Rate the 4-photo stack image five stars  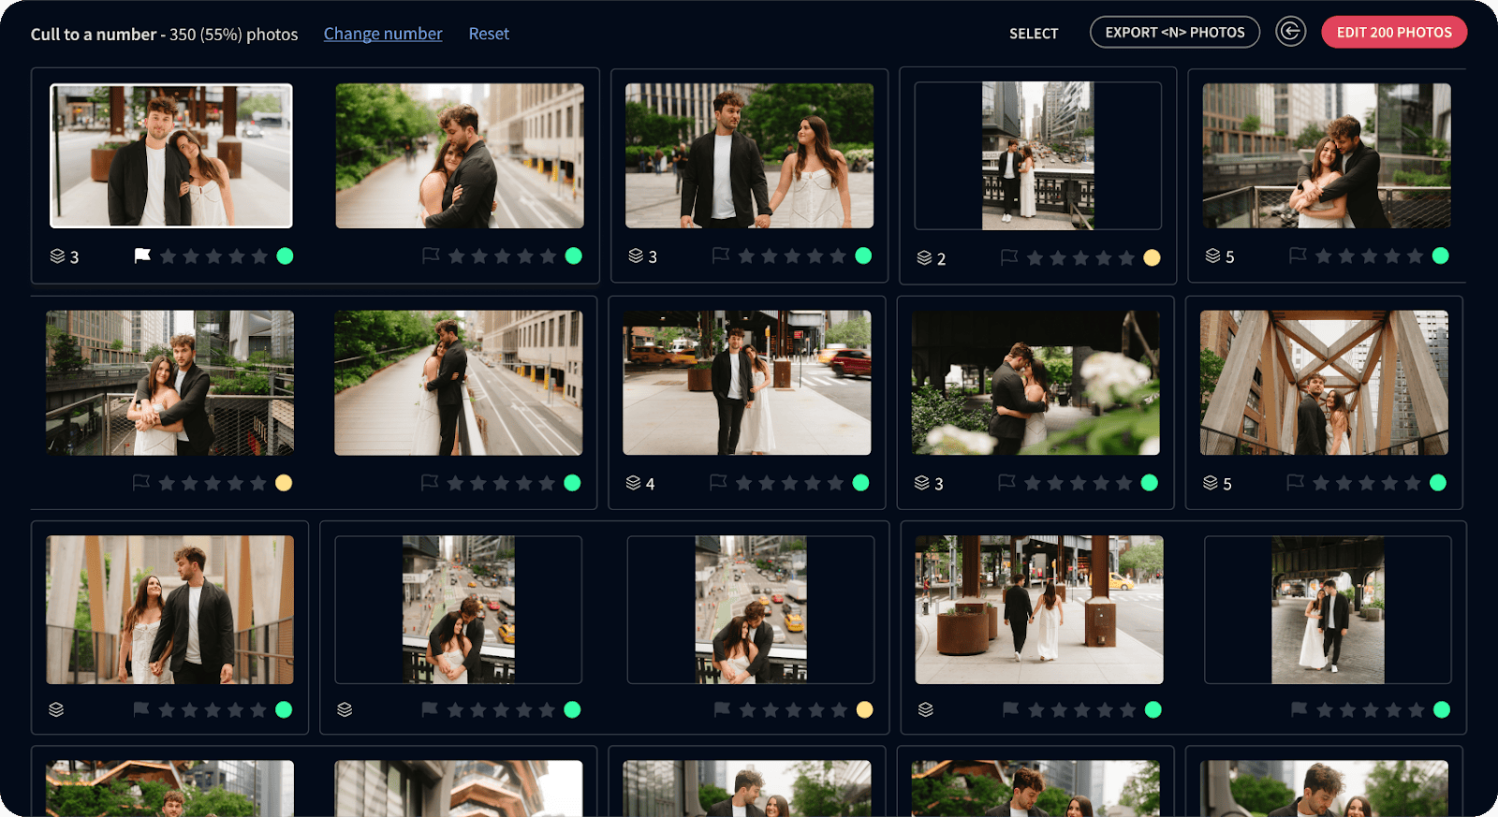point(835,484)
